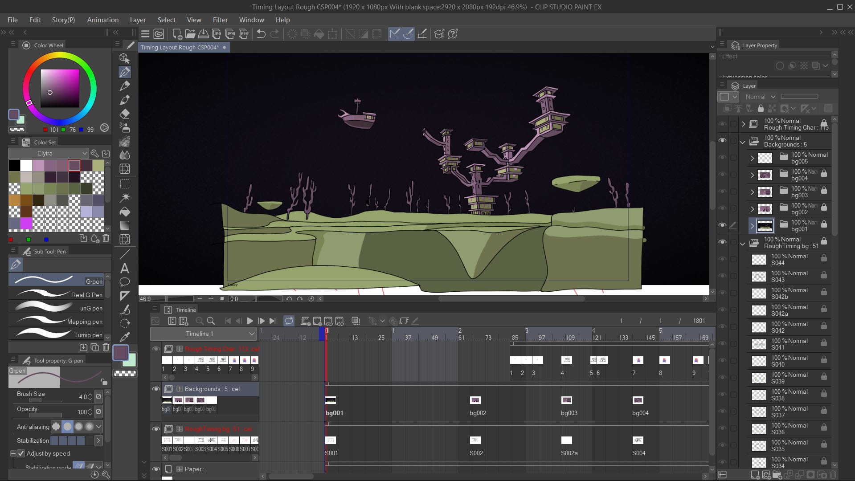Select the Eyedropper tool
Screen dimensions: 855x481
pos(125,337)
